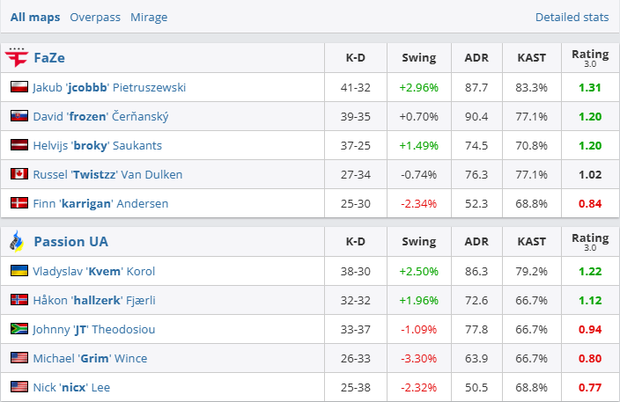Click the Canadian flag beside Twistzz

(18, 174)
